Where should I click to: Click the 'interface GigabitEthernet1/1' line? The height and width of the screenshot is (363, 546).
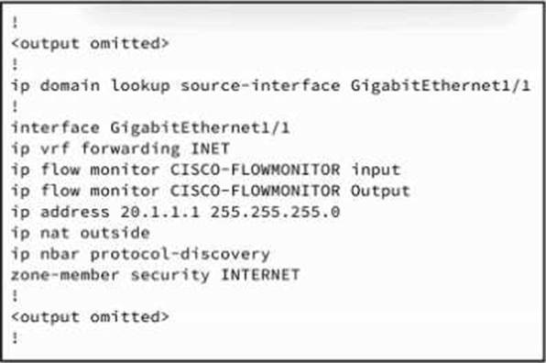coord(150,127)
